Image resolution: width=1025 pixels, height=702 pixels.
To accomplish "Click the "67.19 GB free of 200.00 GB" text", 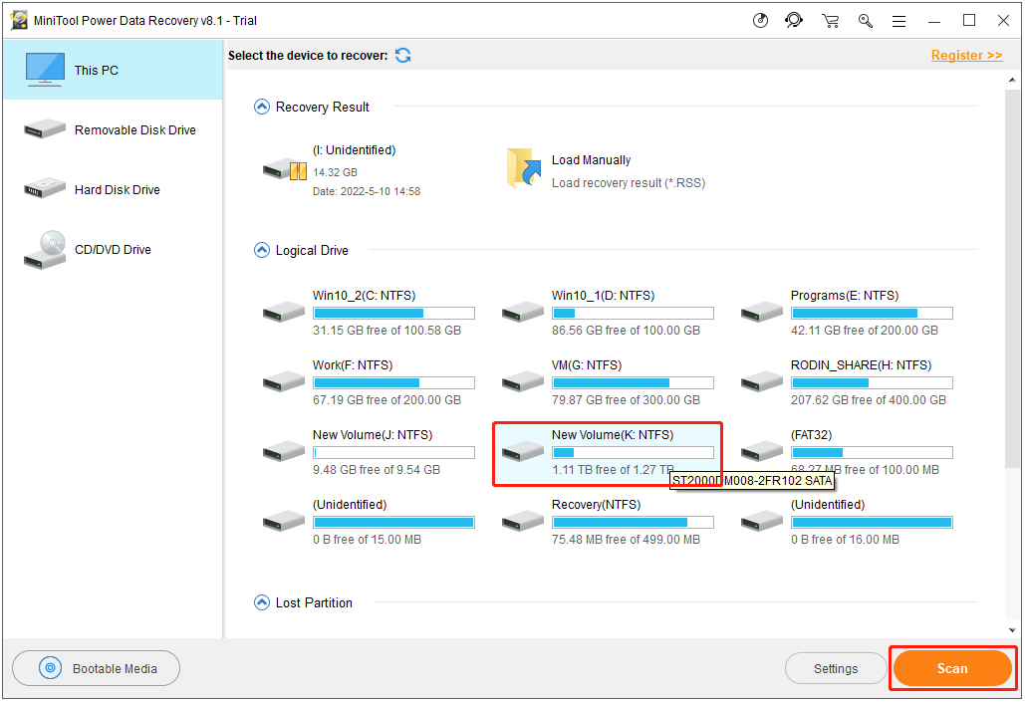I will (386, 400).
